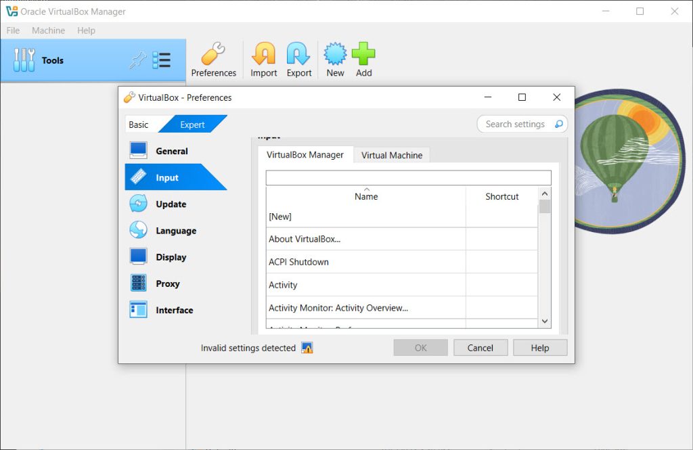This screenshot has height=450, width=693.
Task: Select the Tools entry in left pane
Action: coord(93,60)
